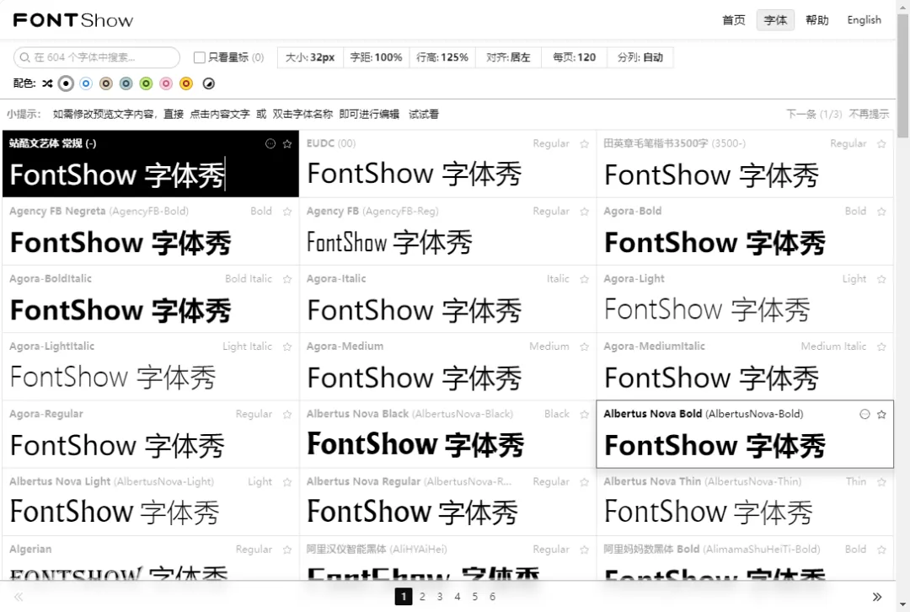The image size is (910, 612).
Task: Star the Agora-LightItalic font
Action: coord(287,346)
